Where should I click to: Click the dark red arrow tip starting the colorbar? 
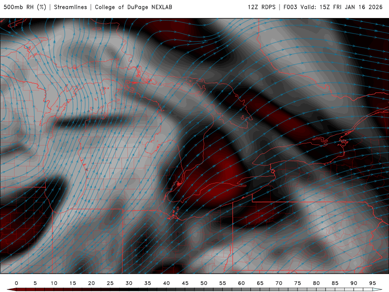click(x=11, y=290)
